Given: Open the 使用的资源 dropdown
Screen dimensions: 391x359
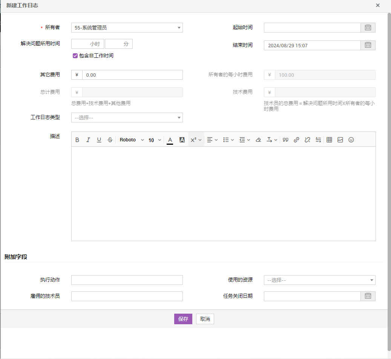Looking at the screenshot, I should (x=319, y=280).
